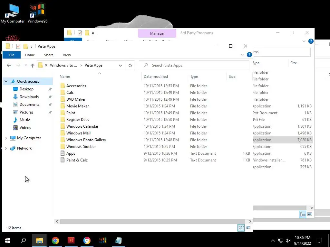
Task: Open the Windows Start menu
Action: point(8,241)
